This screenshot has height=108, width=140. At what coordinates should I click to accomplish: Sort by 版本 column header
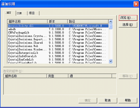pos(57,21)
